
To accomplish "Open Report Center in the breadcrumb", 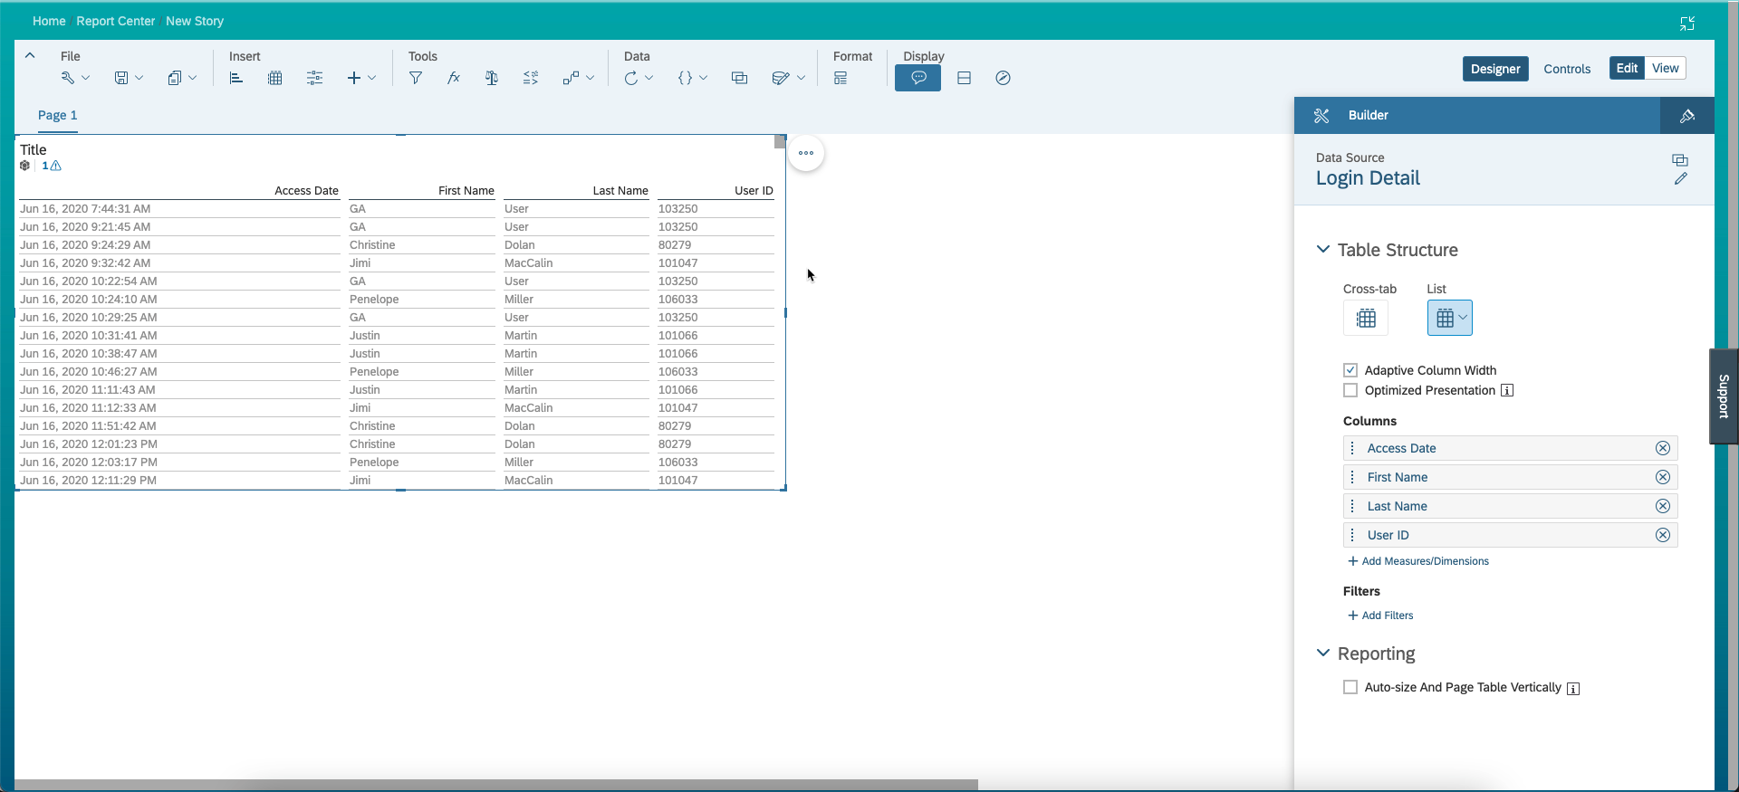I will click(x=116, y=21).
